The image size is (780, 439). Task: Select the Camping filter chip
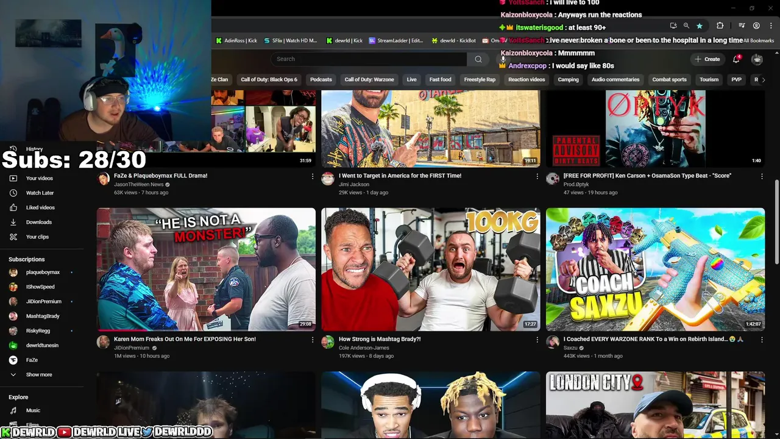pyautogui.click(x=568, y=80)
